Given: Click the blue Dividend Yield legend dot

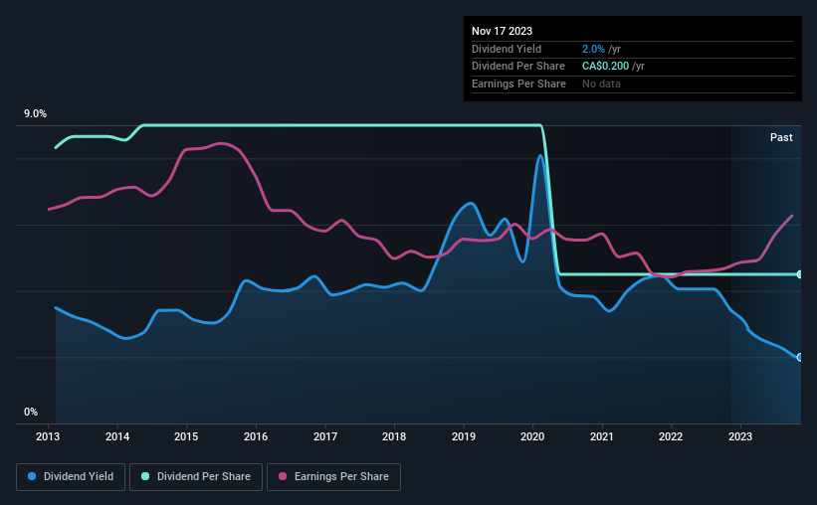Looking at the screenshot, I should click(32, 476).
